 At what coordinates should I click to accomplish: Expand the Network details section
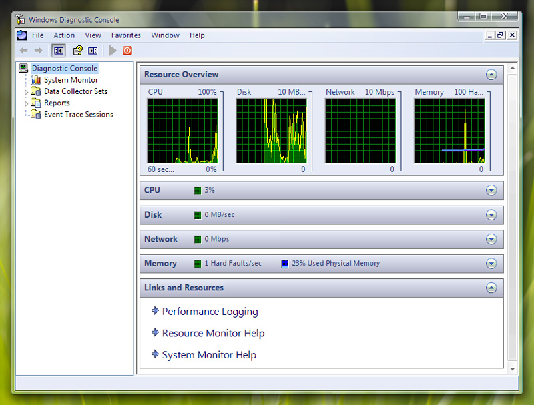pos(491,239)
